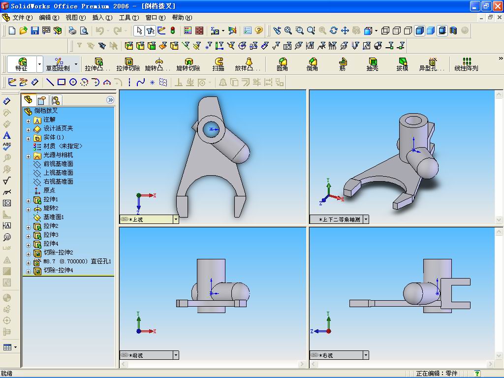
Task: Toggle the Section View icon
Action: 453,31
